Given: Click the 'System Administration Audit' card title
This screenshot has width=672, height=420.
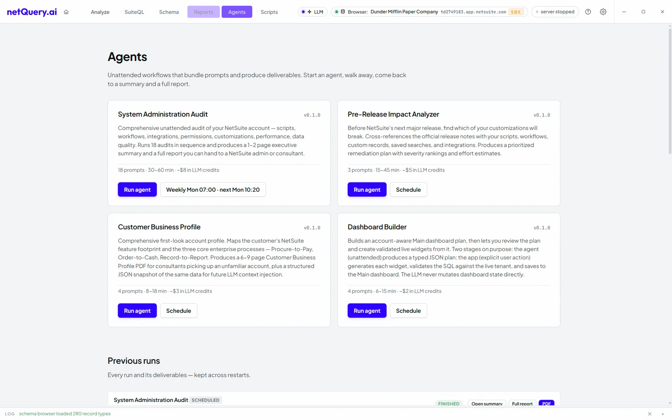Looking at the screenshot, I should click(x=163, y=114).
